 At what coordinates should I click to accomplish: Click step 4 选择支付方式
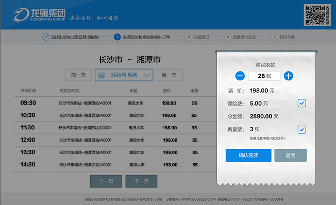pos(240,37)
